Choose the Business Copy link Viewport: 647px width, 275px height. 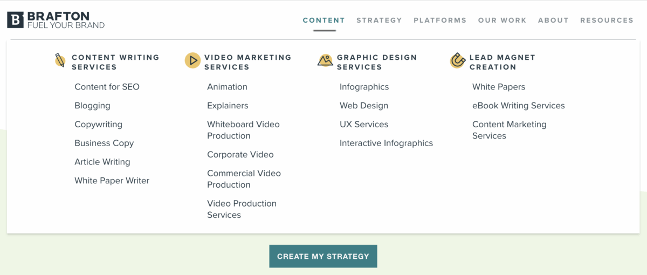(x=104, y=143)
